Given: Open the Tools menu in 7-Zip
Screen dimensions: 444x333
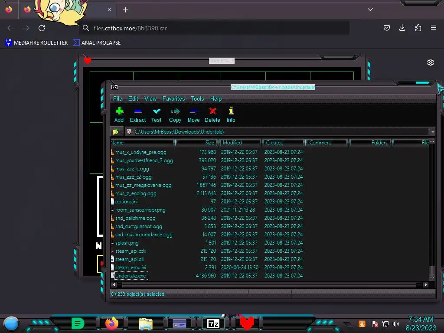Looking at the screenshot, I should point(197,98).
